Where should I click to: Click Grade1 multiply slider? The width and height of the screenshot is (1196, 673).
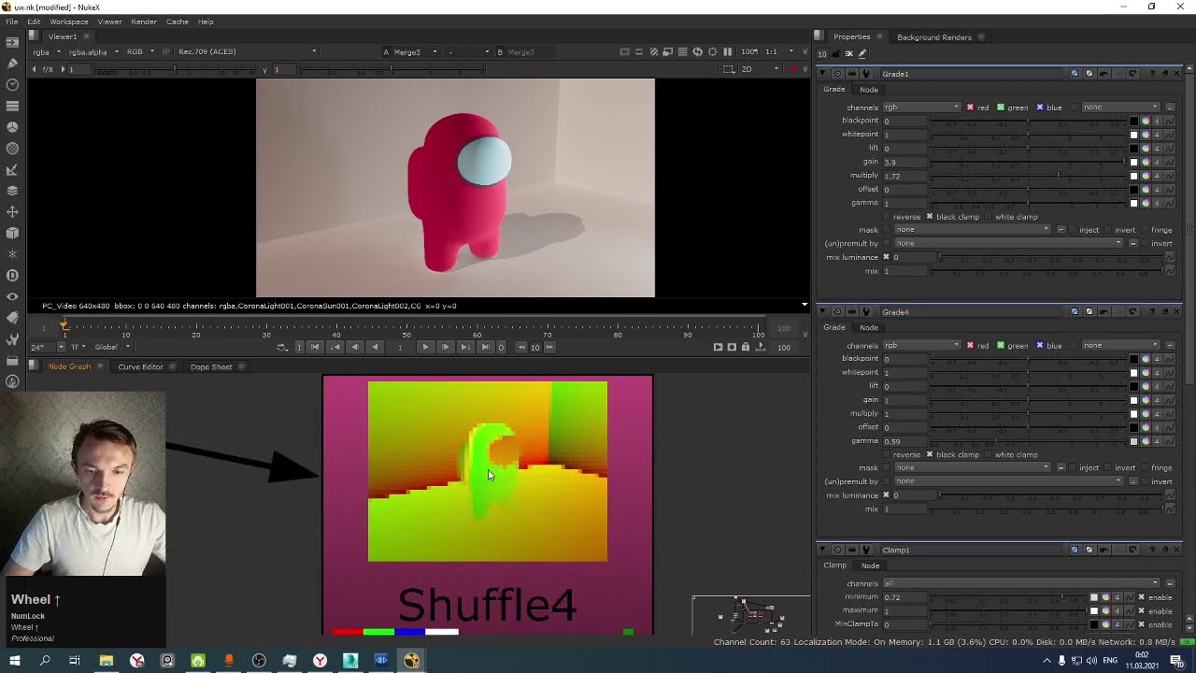(x=1028, y=176)
